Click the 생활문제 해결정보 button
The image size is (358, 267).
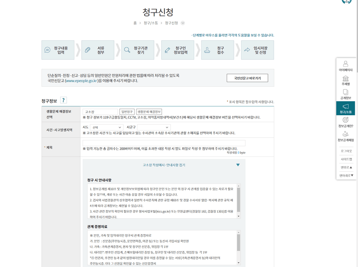tap(149, 112)
